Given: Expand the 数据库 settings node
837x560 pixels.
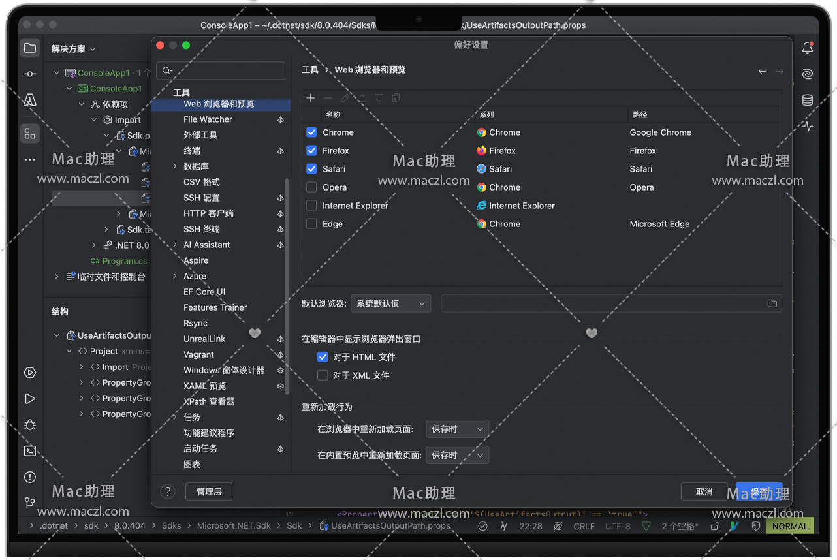Looking at the screenshot, I should [175, 166].
